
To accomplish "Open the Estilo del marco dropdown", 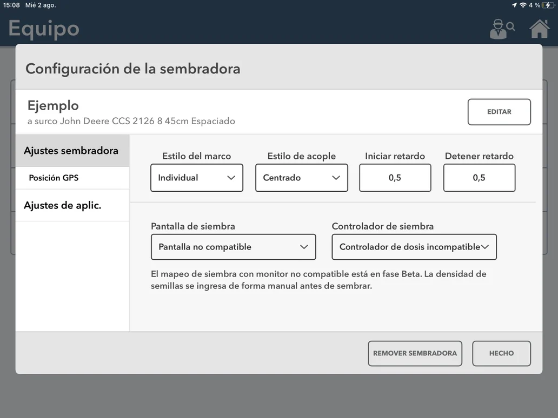I will click(x=196, y=178).
